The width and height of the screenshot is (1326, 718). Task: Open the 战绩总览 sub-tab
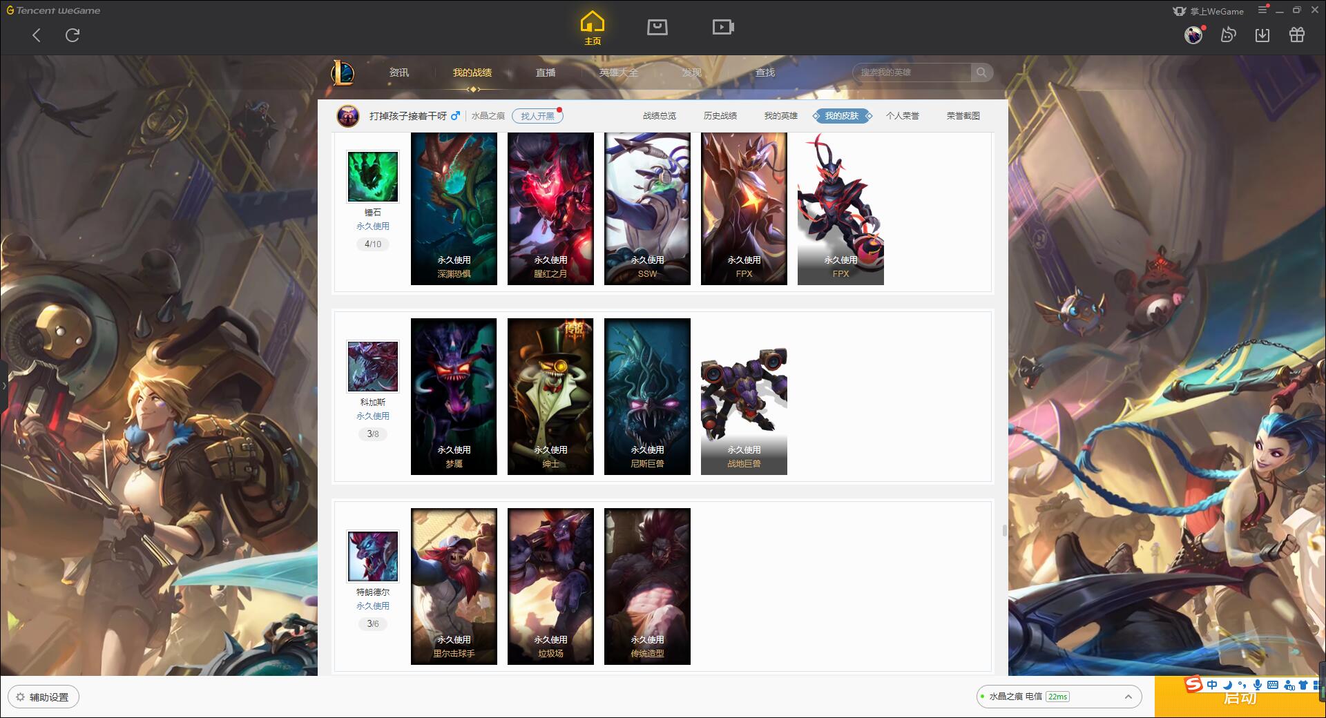tap(660, 116)
